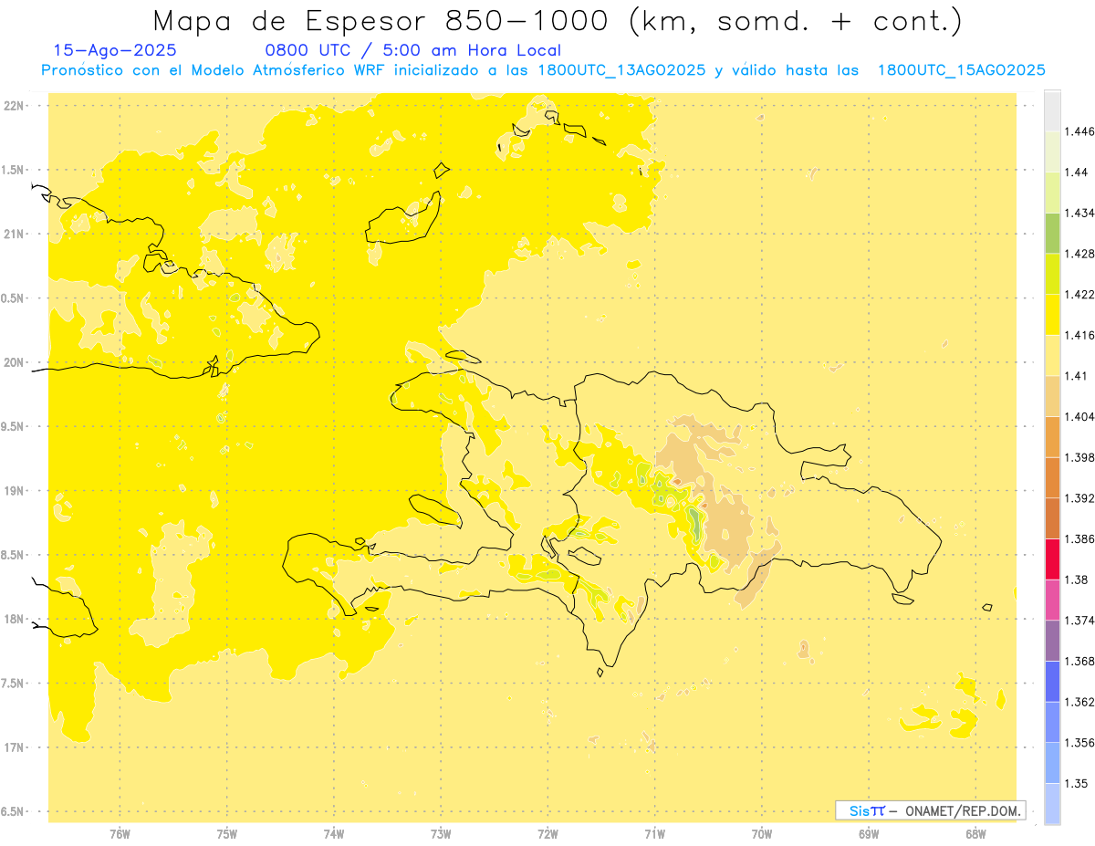
Task: Click the pink legend swatch between 1.374 and 1.38
Action: pyautogui.click(x=1052, y=600)
